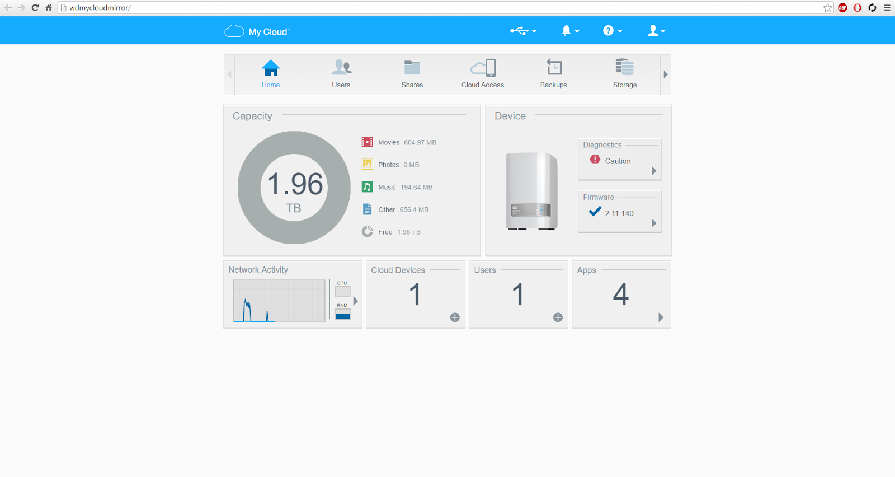Click the Caution warning icon

coord(595,160)
